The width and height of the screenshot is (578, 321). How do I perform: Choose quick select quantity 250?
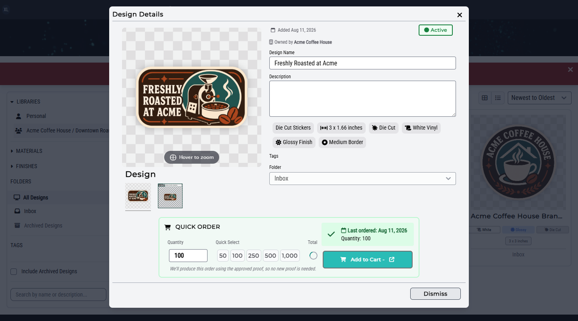(253, 256)
